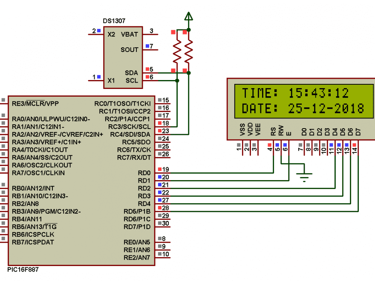375x281 pixels.
Task: Click the RE0/AN5 pin label
Action: pos(137,242)
